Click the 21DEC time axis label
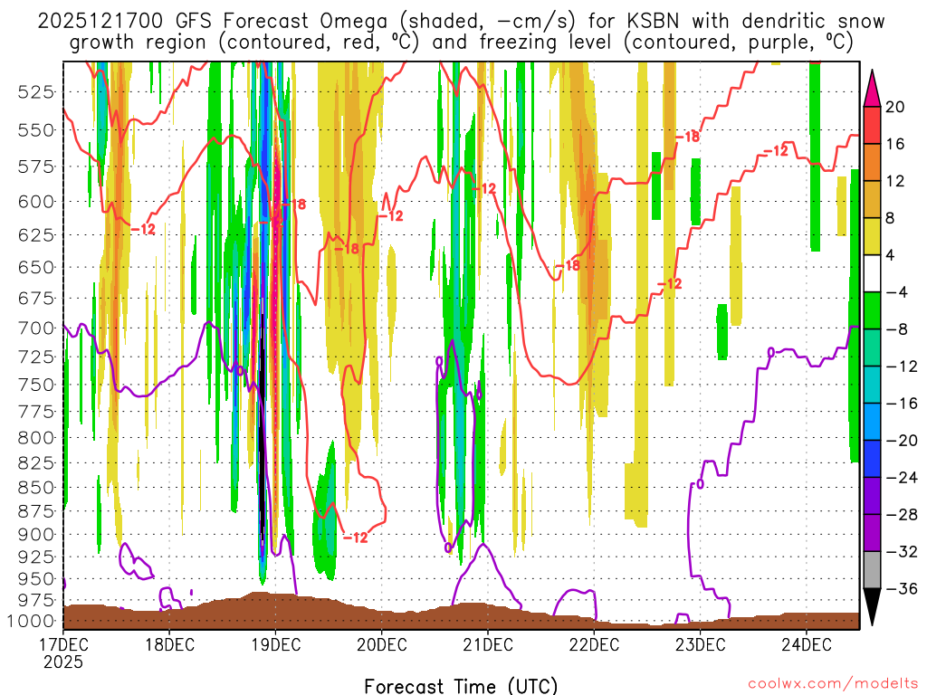The image size is (927, 695). point(488,644)
